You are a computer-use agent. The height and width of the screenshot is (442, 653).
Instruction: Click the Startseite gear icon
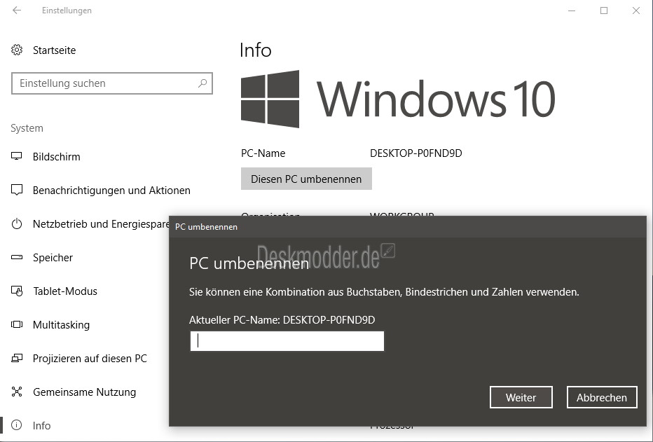[x=17, y=50]
